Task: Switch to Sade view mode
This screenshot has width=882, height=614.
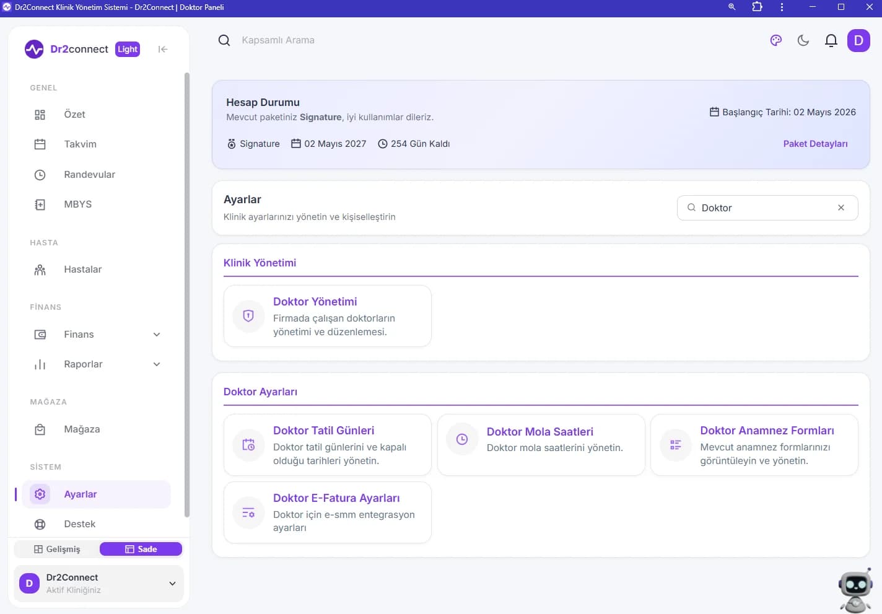Action: pyautogui.click(x=141, y=549)
